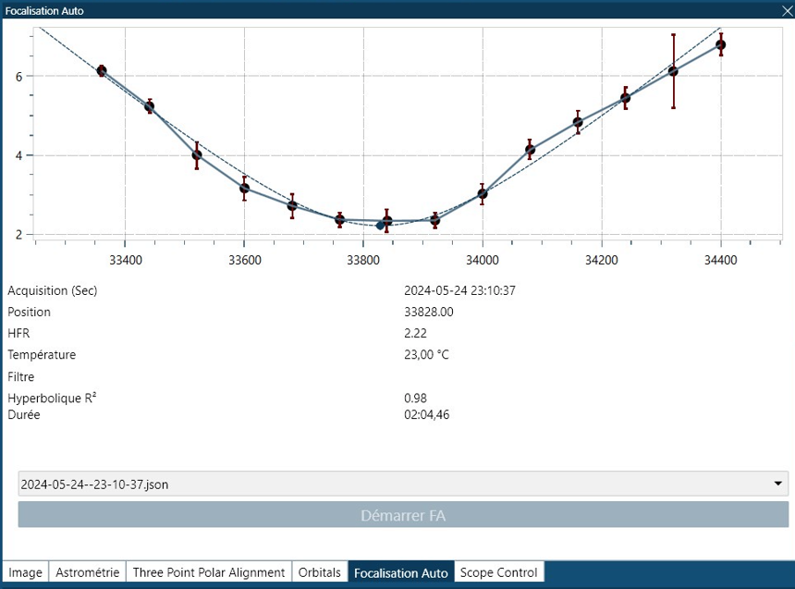Image resolution: width=795 pixels, height=589 pixels.
Task: Click Hyperbolique R² value 0.98
Action: (415, 399)
